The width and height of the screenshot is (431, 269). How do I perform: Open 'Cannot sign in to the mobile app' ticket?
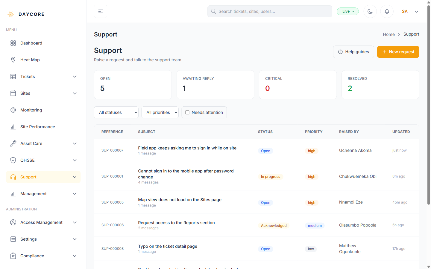click(186, 174)
